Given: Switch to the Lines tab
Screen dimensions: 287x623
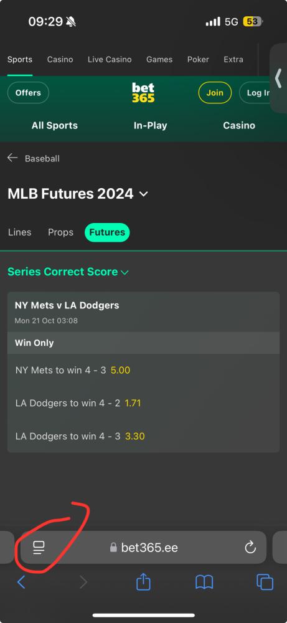Looking at the screenshot, I should (x=19, y=232).
